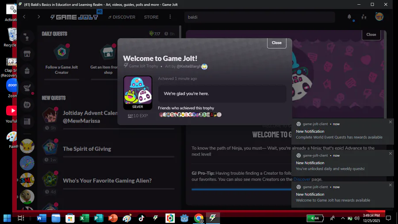Open the robot icon in the left sidebar

(27, 104)
